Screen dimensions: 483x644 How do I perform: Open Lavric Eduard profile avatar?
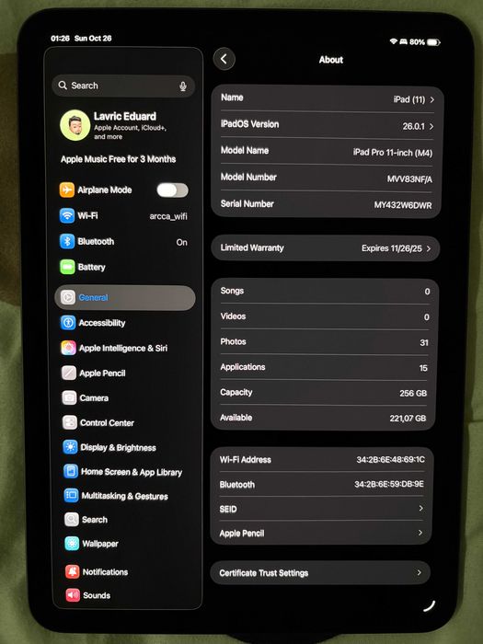[x=75, y=125]
